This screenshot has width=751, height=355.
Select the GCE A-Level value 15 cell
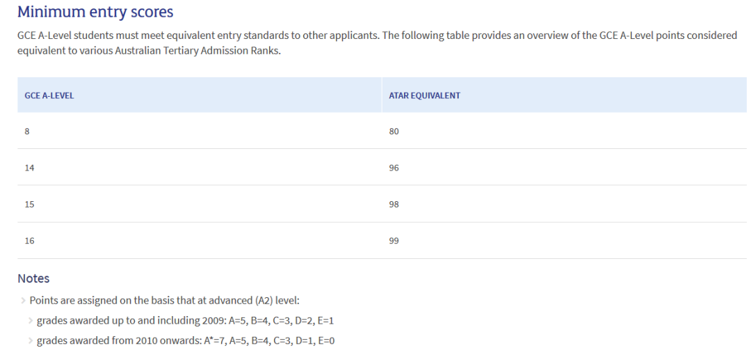click(29, 204)
